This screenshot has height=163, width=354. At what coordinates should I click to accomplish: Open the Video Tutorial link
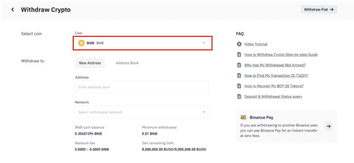coord(256,44)
